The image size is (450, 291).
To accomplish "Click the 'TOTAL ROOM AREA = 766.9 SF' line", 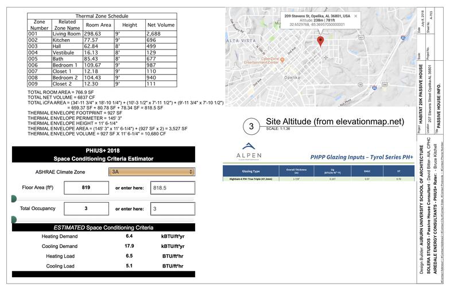I will click(x=61, y=92).
